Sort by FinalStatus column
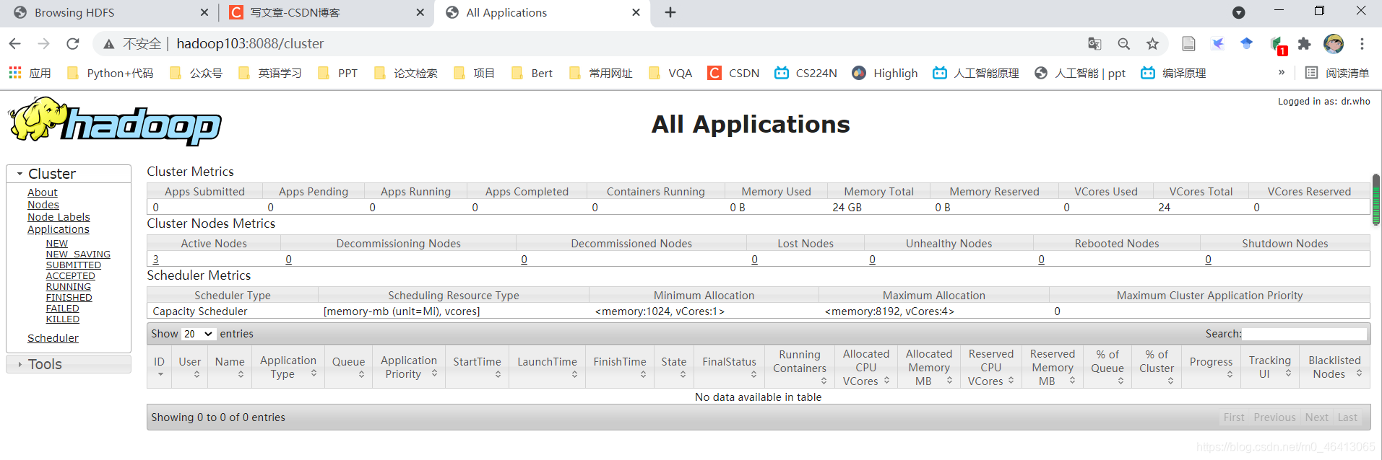1382x460 pixels. tap(730, 367)
